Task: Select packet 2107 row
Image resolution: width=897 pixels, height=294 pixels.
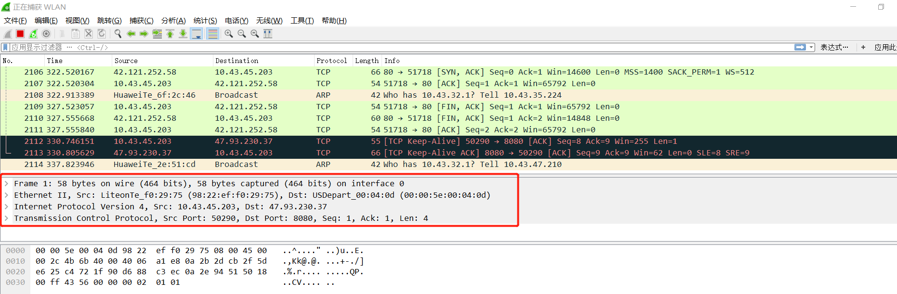Action: (x=448, y=84)
